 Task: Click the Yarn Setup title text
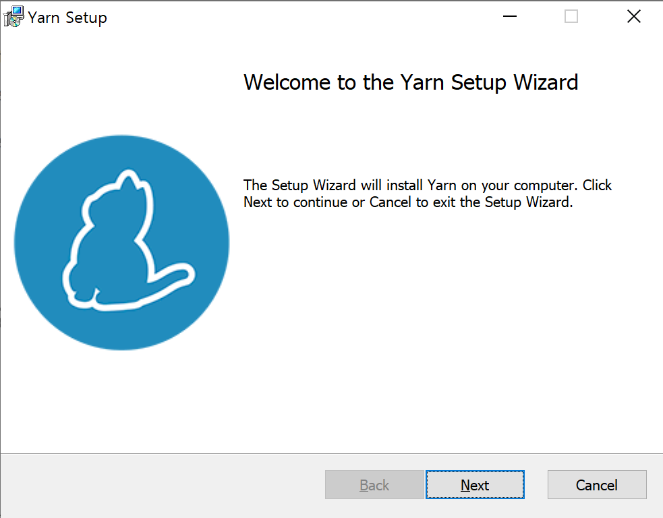pos(67,18)
